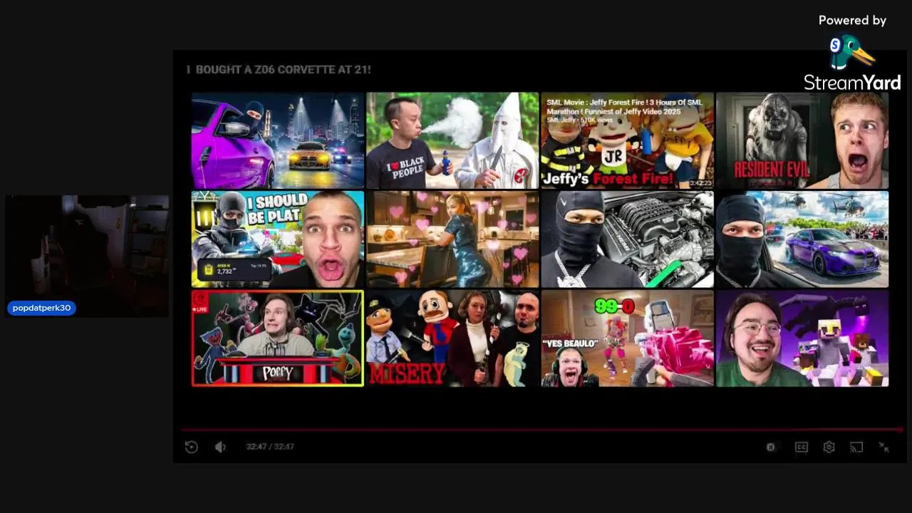Screen dimensions: 912x513
Task: Open the 99-0 'YES BEAULO' thumbnail
Action: 627,338
